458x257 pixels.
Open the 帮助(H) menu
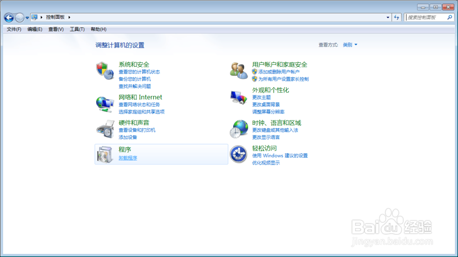98,29
